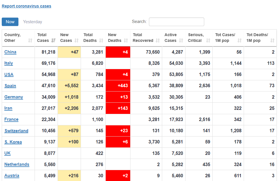Click UK total deaths 422
Image resolution: width=280 pixels, height=181 pixels.
99,153
